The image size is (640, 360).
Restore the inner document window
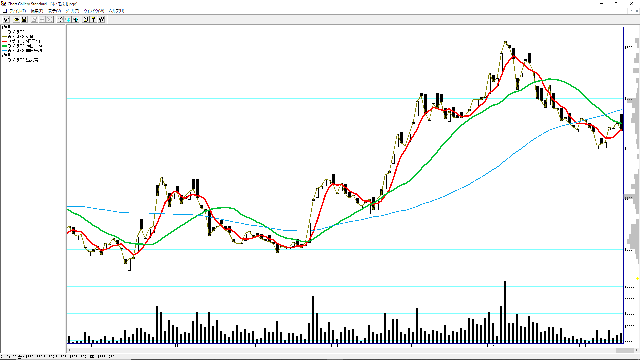[x=630, y=11]
